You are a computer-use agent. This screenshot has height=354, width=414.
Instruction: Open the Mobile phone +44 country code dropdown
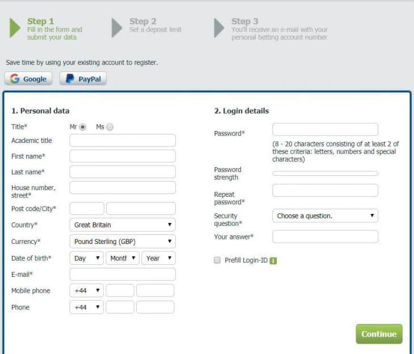pyautogui.click(x=87, y=290)
